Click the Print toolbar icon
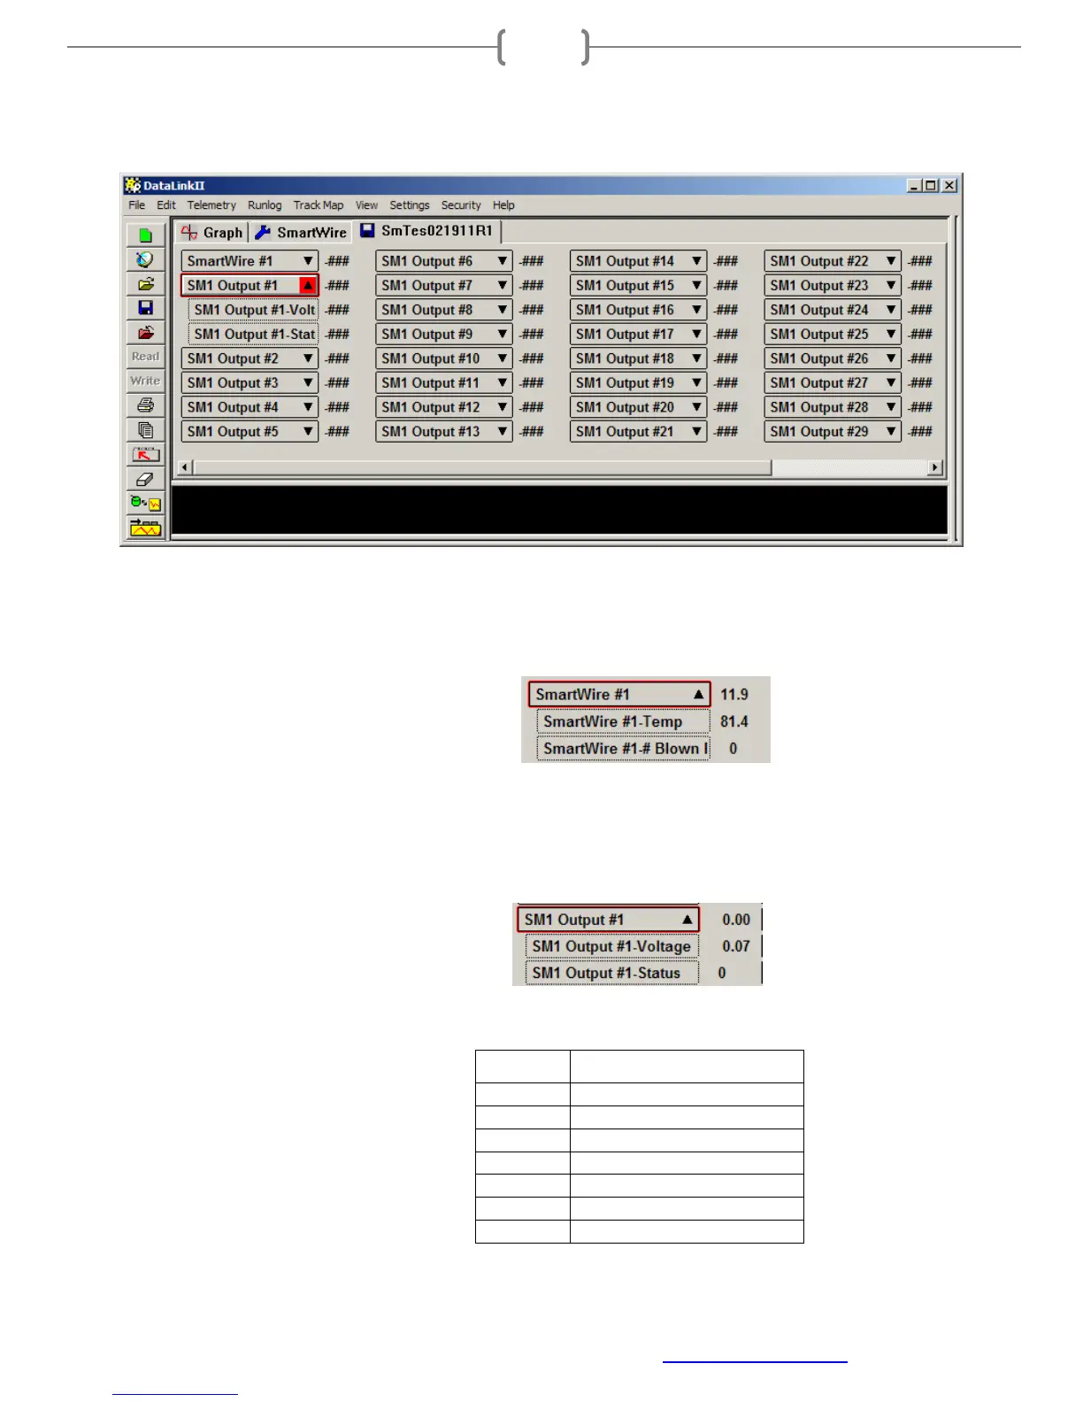Viewport: 1083px width, 1402px height. point(145,405)
